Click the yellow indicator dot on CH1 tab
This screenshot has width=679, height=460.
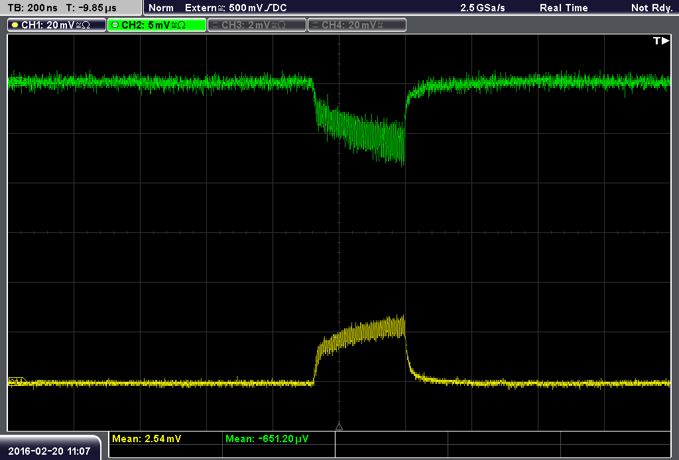tap(15, 25)
